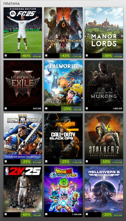Screen dimensions: 126x221
Task: Click the -10% discount badge on S.T.A.L.K.E.R. 2
Action: [106, 162]
